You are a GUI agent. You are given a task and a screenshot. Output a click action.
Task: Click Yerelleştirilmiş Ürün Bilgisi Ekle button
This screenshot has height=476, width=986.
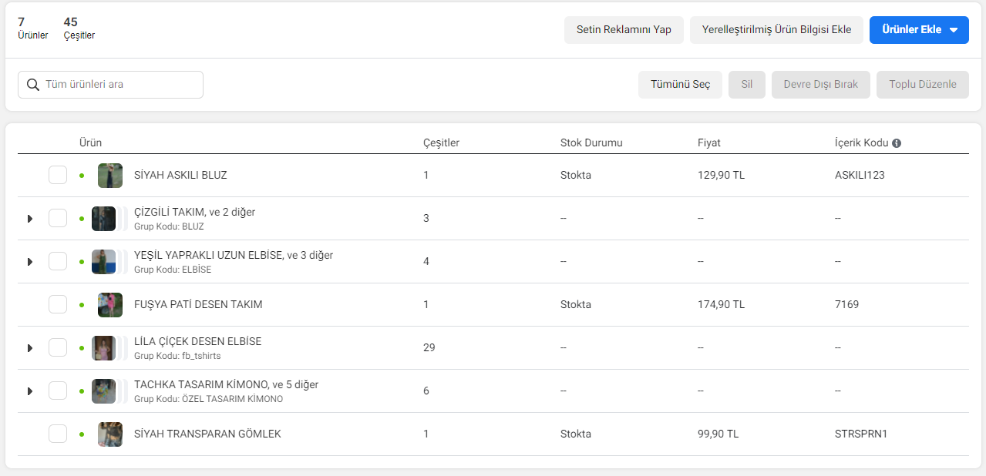click(776, 30)
